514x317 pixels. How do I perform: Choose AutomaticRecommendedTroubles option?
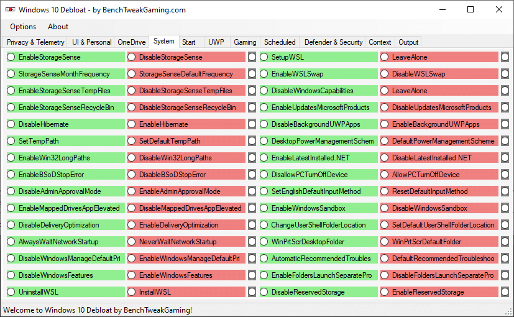coord(319,259)
